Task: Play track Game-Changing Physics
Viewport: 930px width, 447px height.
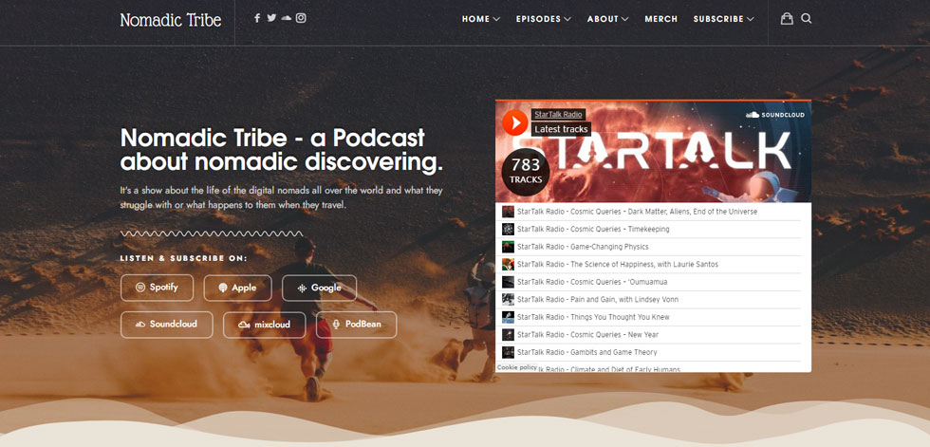Action: (583, 247)
